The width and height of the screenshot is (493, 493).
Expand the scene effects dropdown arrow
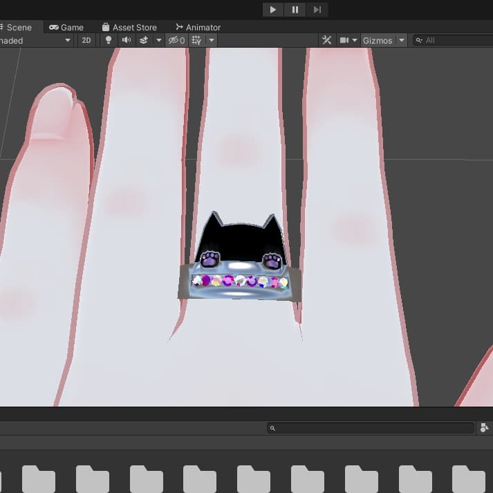coord(158,41)
